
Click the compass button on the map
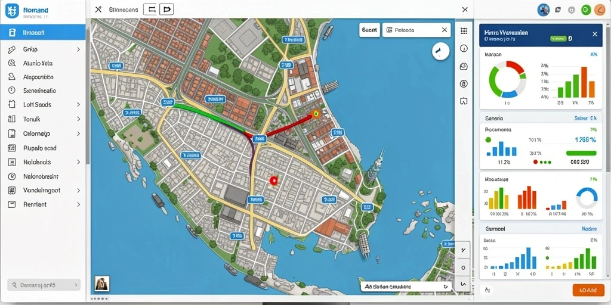coord(441,51)
